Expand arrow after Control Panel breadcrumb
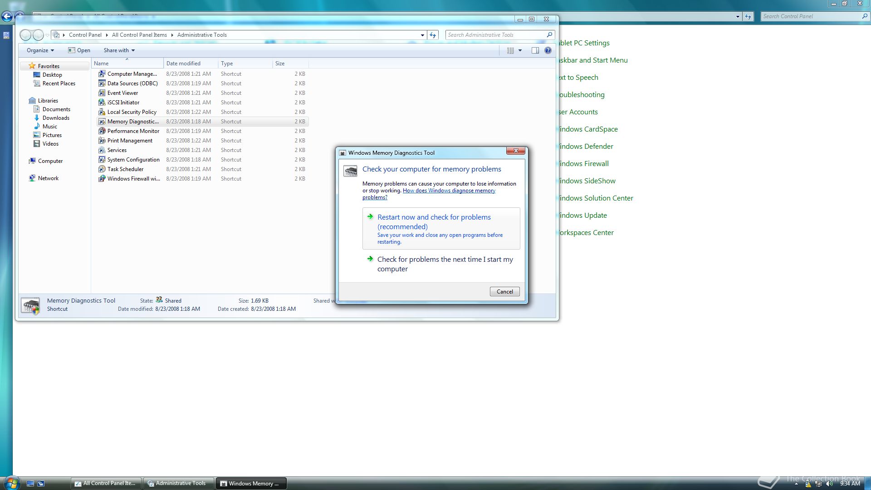The width and height of the screenshot is (871, 490). [107, 35]
